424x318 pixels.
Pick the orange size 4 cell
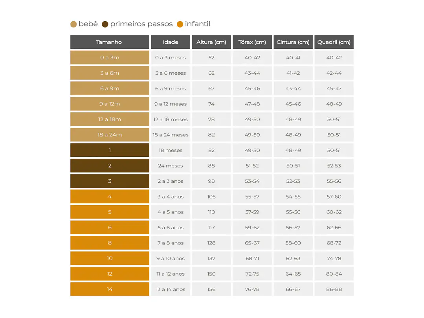(110, 196)
